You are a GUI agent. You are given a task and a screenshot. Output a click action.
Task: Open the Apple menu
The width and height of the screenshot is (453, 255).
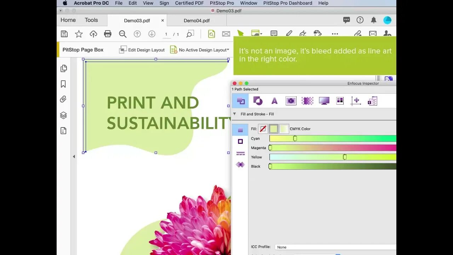[65, 3]
